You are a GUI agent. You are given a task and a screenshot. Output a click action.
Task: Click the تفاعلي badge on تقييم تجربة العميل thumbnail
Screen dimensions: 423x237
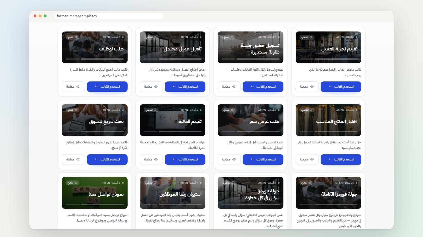pos(307,37)
